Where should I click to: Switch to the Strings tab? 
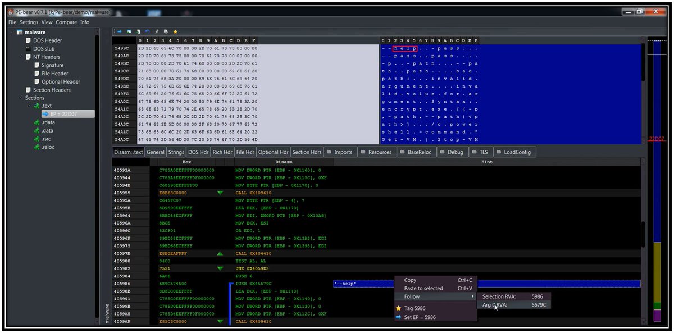pos(176,152)
